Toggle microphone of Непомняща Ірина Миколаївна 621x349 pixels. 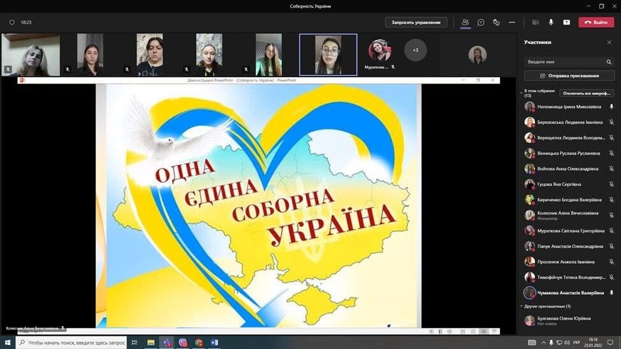pos(611,107)
